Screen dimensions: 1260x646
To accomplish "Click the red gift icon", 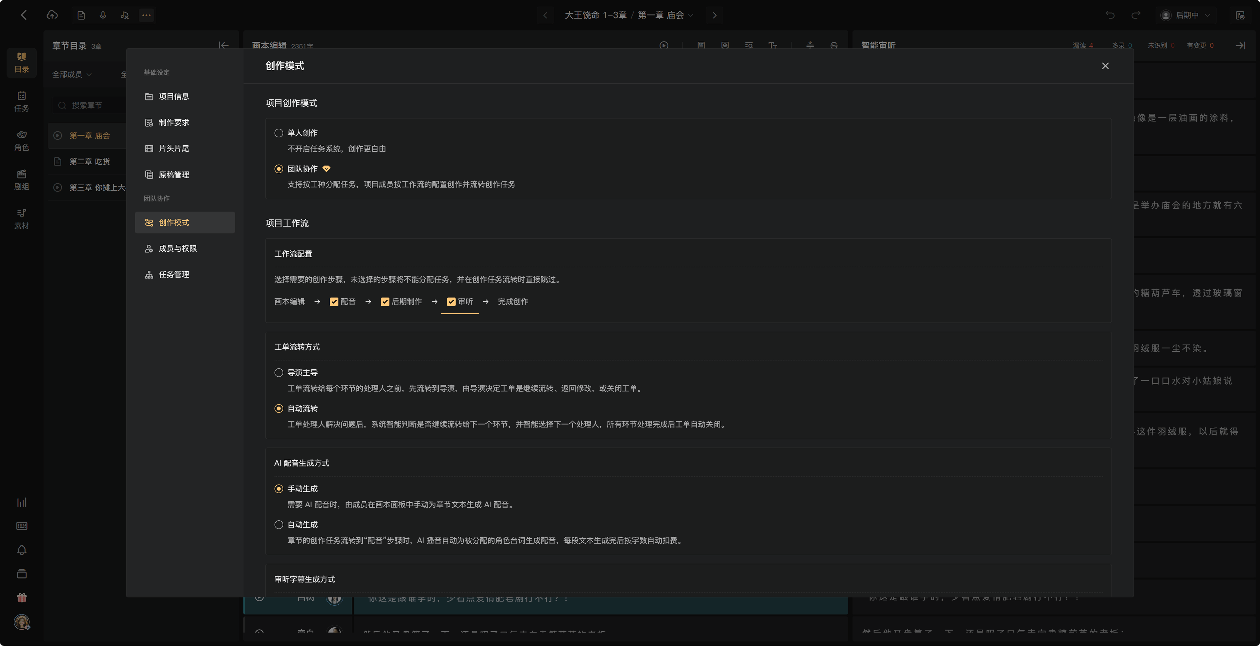I will click(x=22, y=597).
